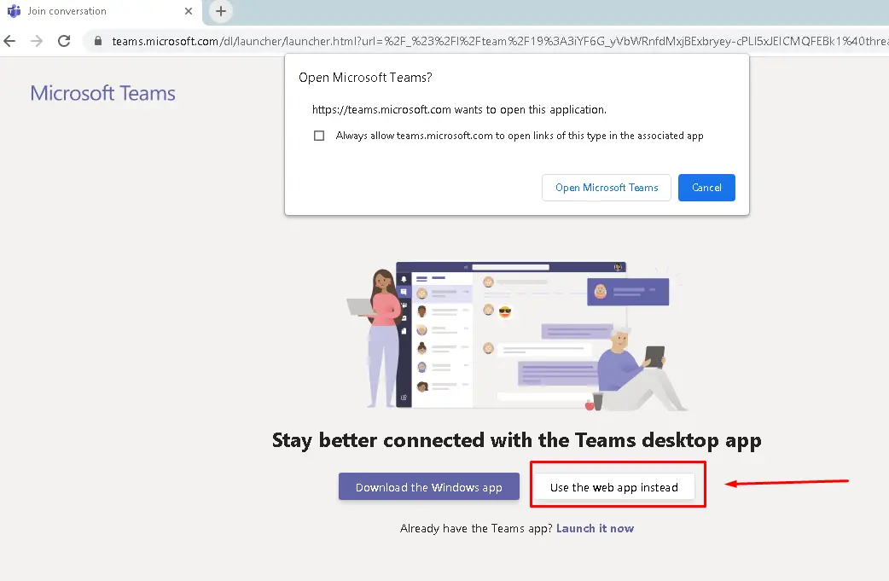Click the Stay better connected heading

[x=516, y=440]
